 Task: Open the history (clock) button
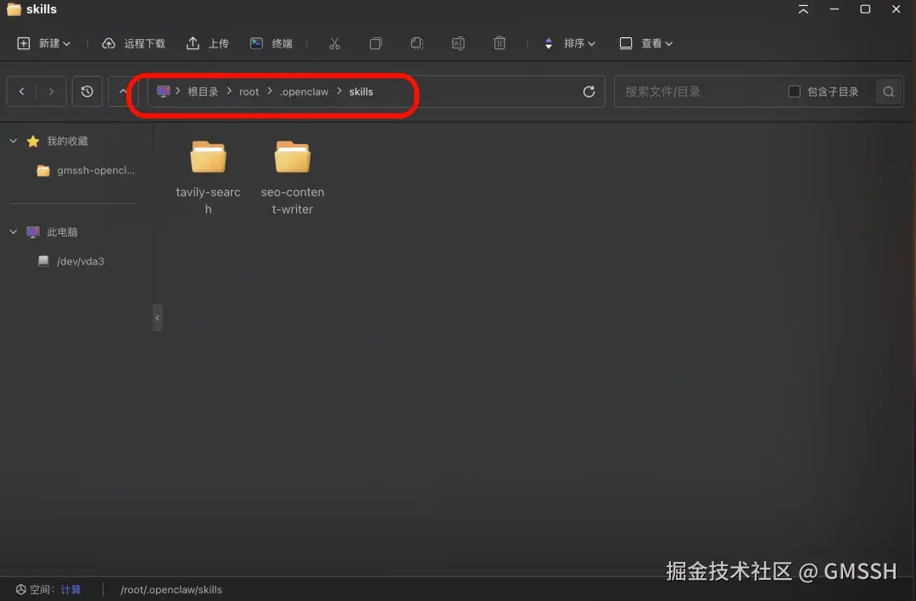click(x=87, y=92)
